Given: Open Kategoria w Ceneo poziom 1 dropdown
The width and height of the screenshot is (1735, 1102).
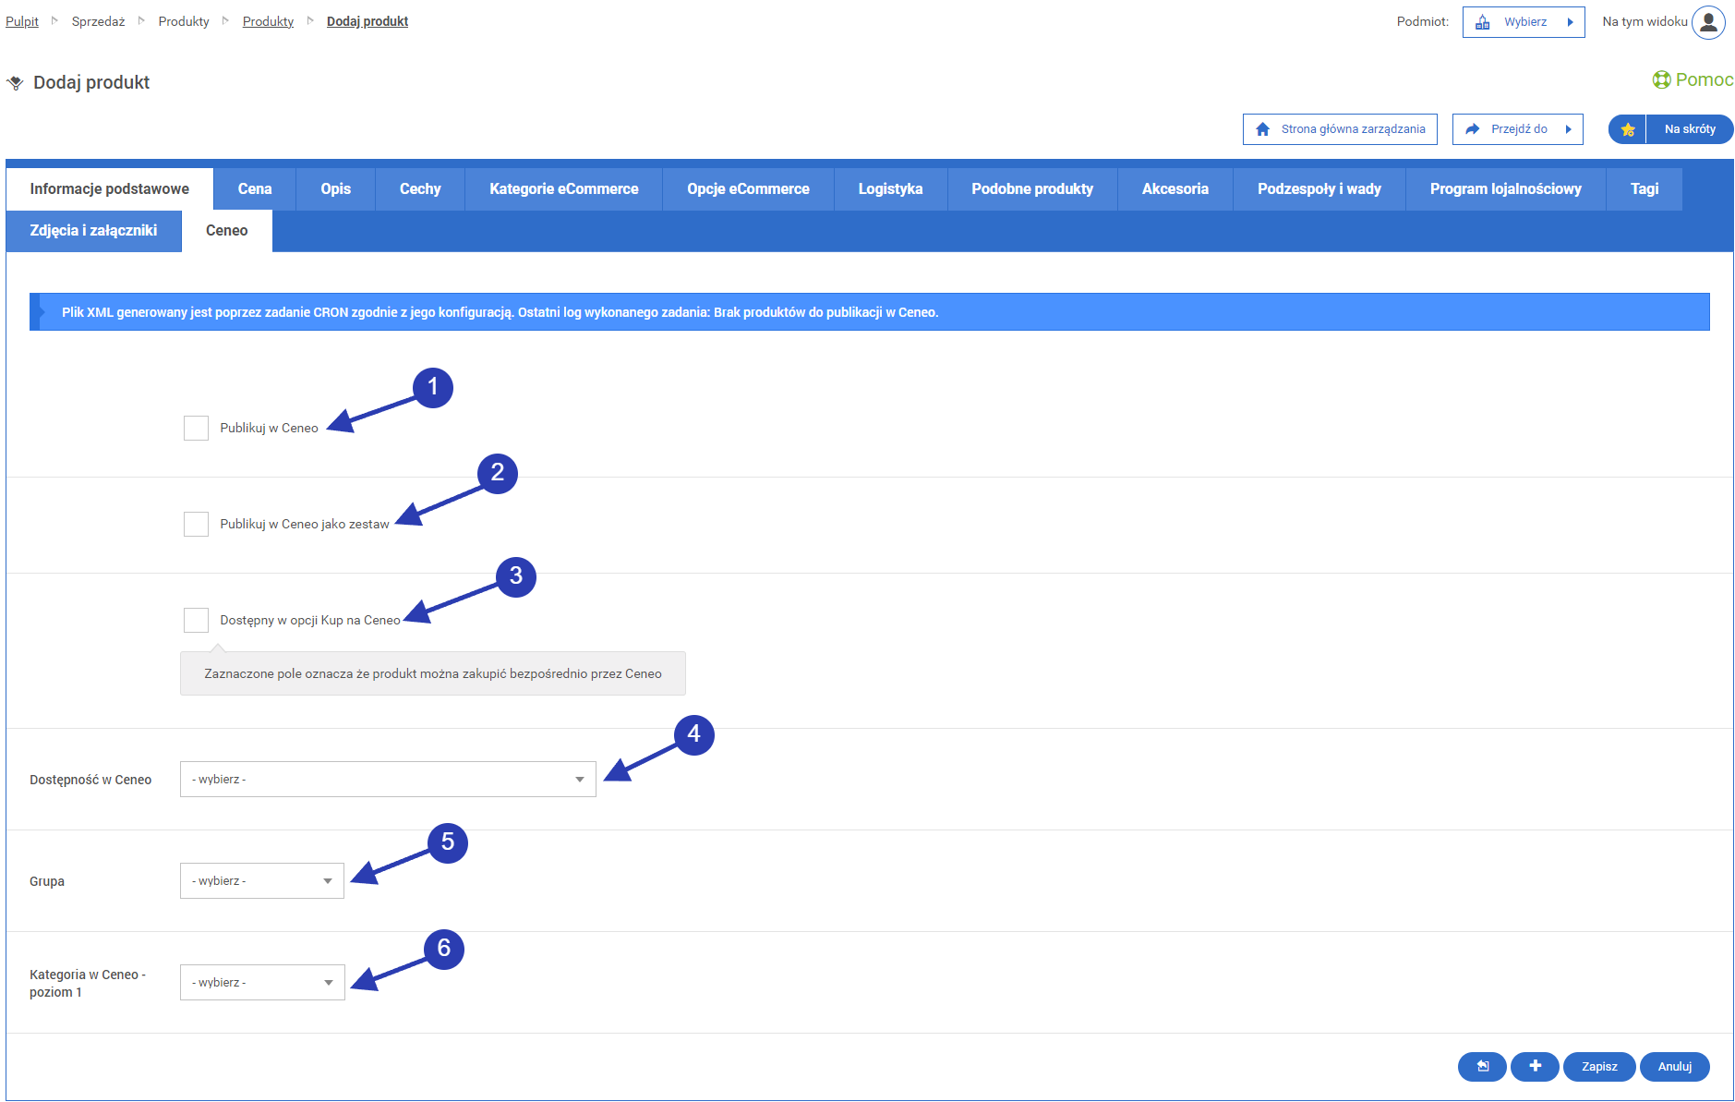Looking at the screenshot, I should (262, 983).
